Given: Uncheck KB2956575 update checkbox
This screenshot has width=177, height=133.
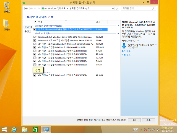Looking at the screenshot, I should (x=35, y=58).
